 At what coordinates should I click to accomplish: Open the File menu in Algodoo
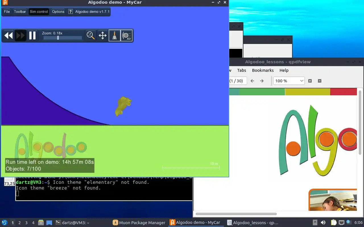pyautogui.click(x=7, y=12)
